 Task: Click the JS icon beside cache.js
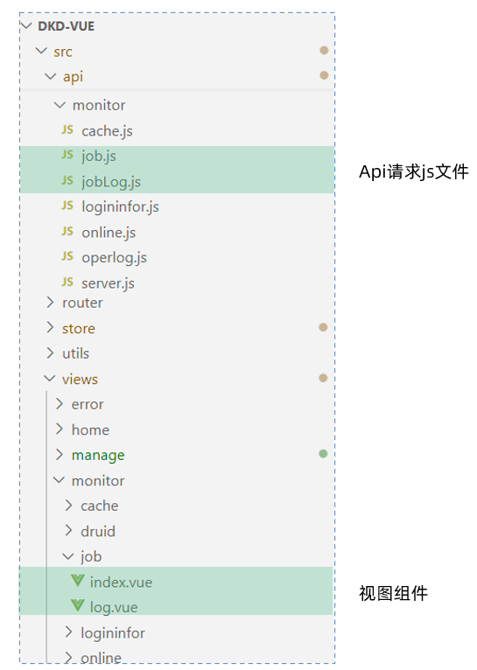click(67, 130)
